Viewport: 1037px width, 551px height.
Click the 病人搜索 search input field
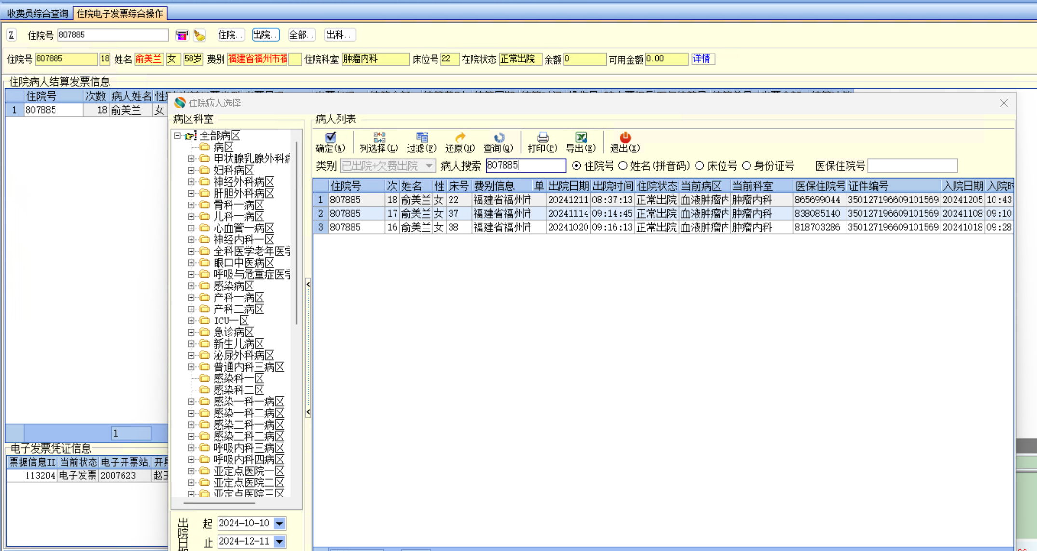click(x=525, y=166)
